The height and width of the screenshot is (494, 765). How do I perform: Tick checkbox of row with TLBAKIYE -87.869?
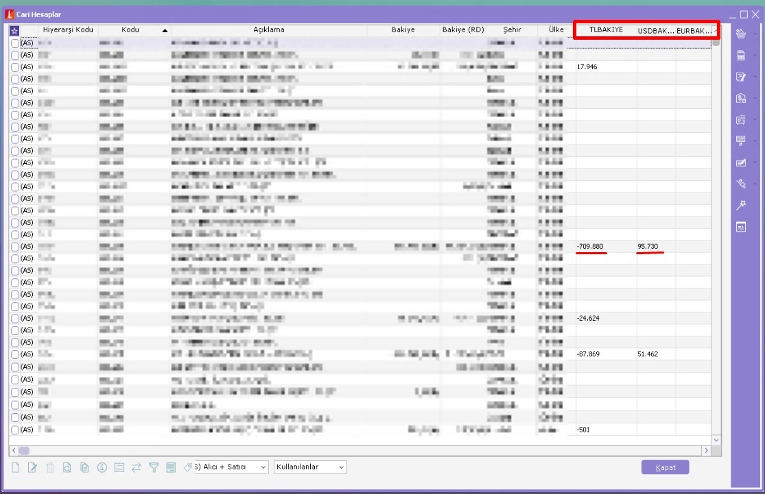pos(15,354)
